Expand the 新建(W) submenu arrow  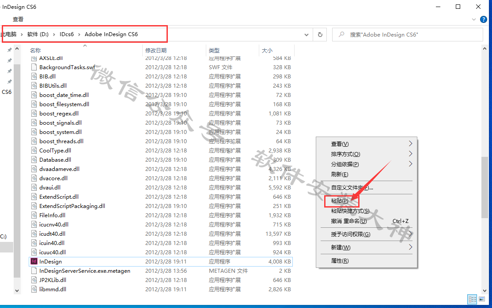(410, 247)
